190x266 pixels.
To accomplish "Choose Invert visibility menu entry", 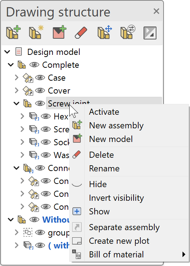I will pyautogui.click(x=130, y=198).
